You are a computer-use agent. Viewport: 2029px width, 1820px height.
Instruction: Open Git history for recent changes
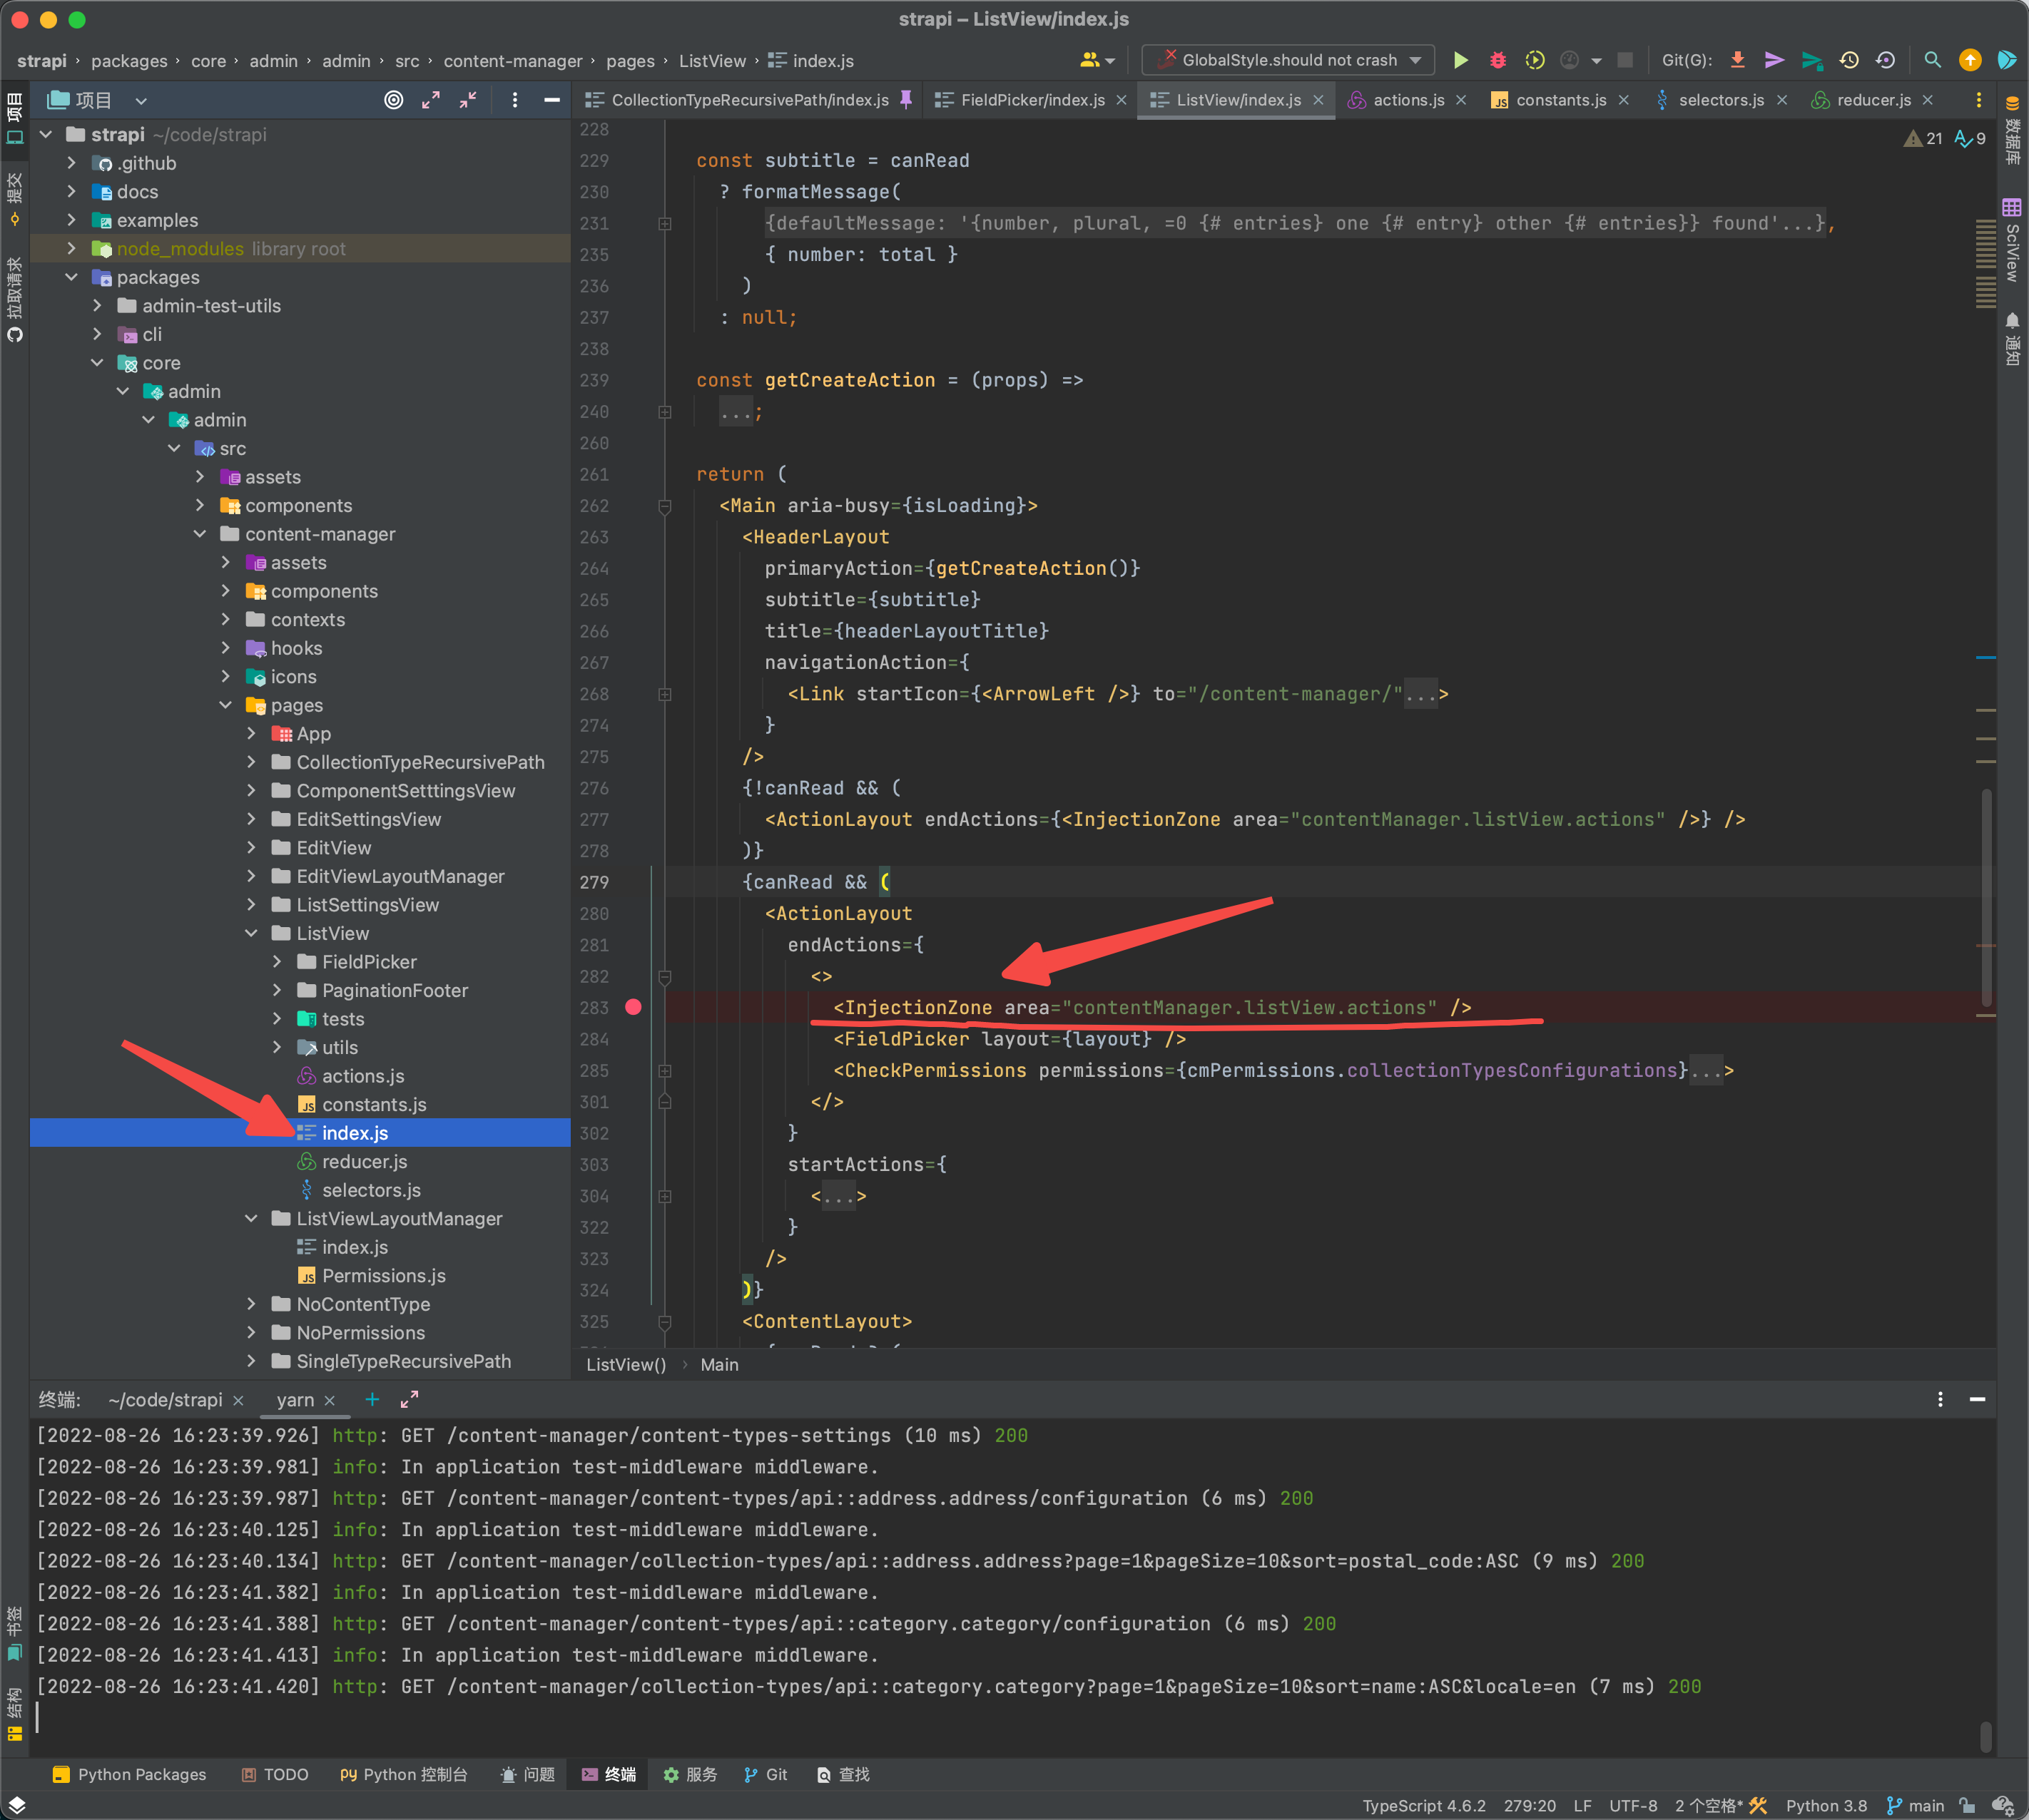pos(1848,60)
